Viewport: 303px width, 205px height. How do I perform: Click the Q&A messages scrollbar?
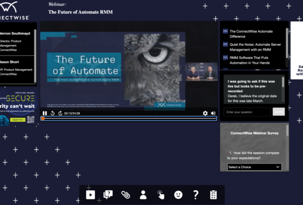tap(283, 82)
